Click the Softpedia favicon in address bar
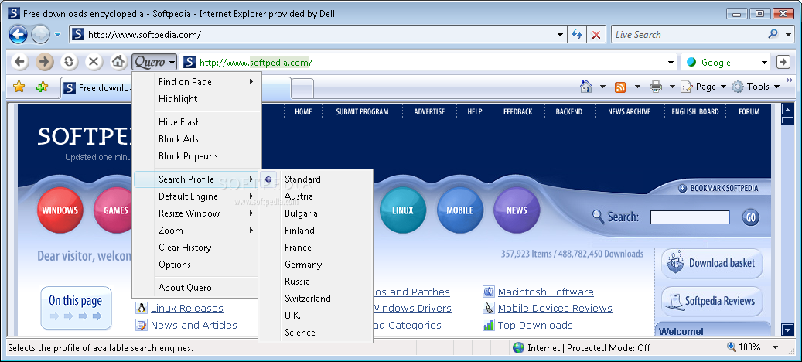802x362 pixels. pyautogui.click(x=77, y=35)
